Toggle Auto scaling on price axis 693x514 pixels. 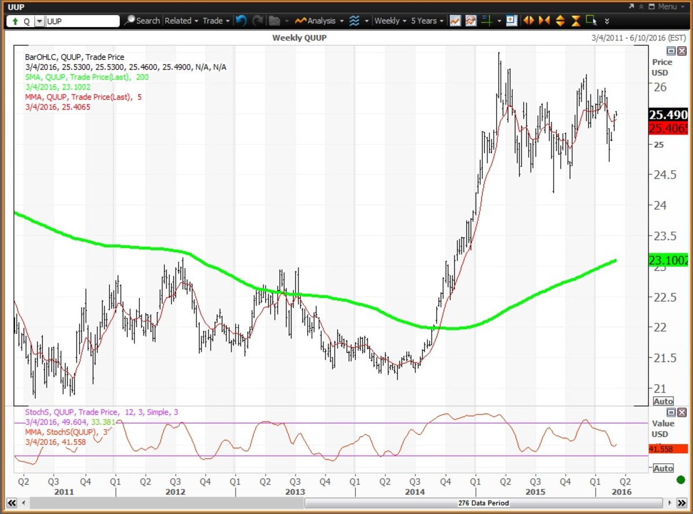pyautogui.click(x=663, y=401)
